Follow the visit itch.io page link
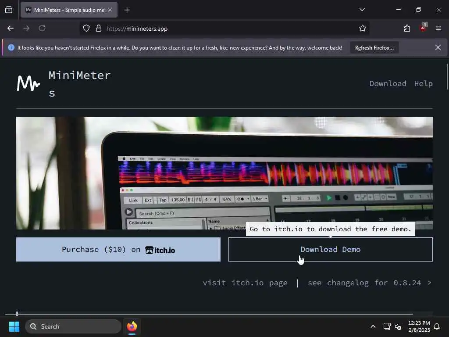 245,283
